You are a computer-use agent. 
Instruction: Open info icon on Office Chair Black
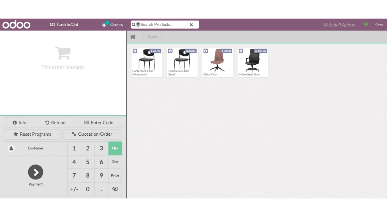coord(241,51)
